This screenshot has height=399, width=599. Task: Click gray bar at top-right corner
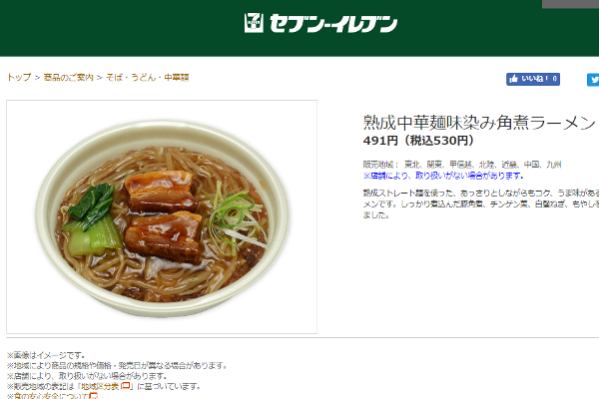pos(571,4)
